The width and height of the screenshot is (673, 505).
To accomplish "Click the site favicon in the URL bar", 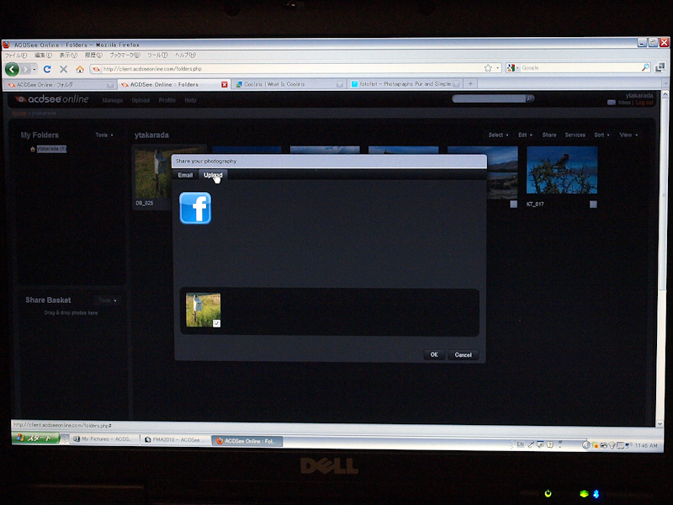I will (96, 69).
